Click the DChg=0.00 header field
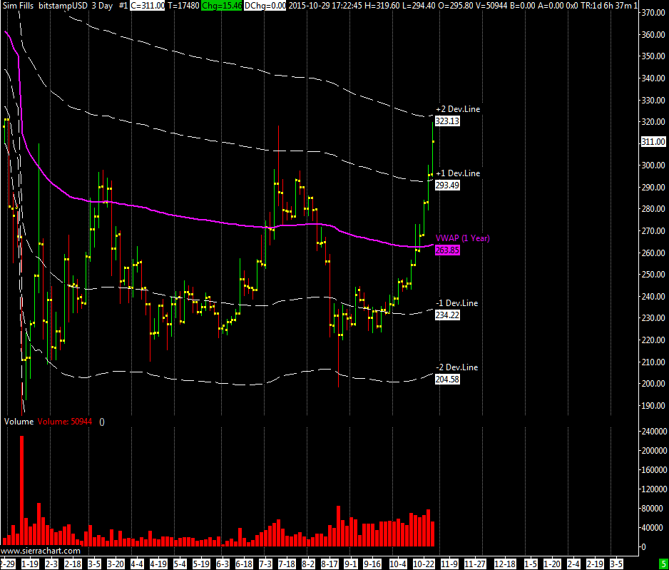The height and width of the screenshot is (570, 669). pyautogui.click(x=265, y=5)
